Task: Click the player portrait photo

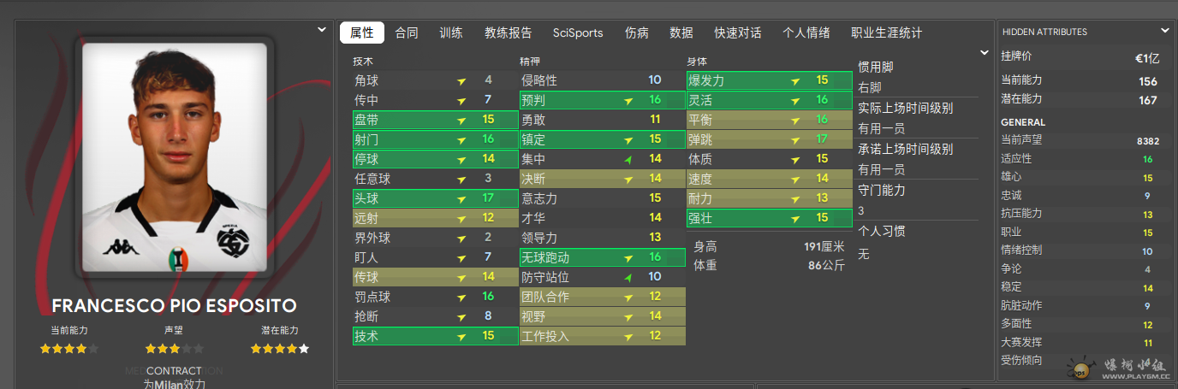Action: pyautogui.click(x=174, y=158)
